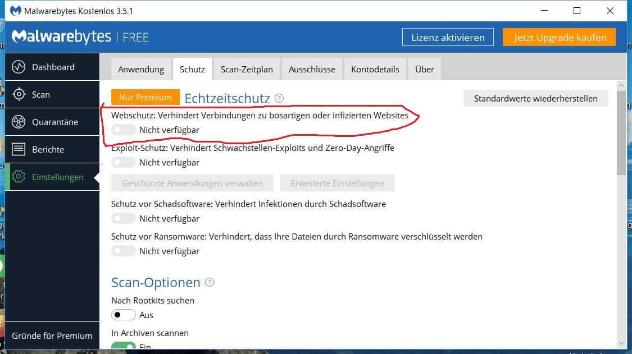The height and width of the screenshot is (354, 632).
Task: Click the Exploit-Schutz description text
Action: [253, 148]
